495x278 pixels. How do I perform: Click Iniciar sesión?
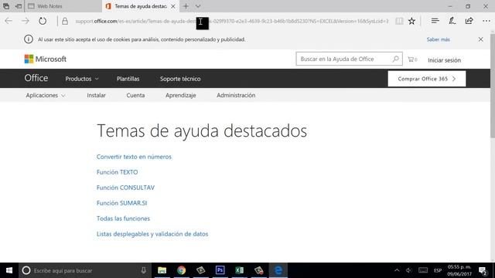pyautogui.click(x=444, y=60)
